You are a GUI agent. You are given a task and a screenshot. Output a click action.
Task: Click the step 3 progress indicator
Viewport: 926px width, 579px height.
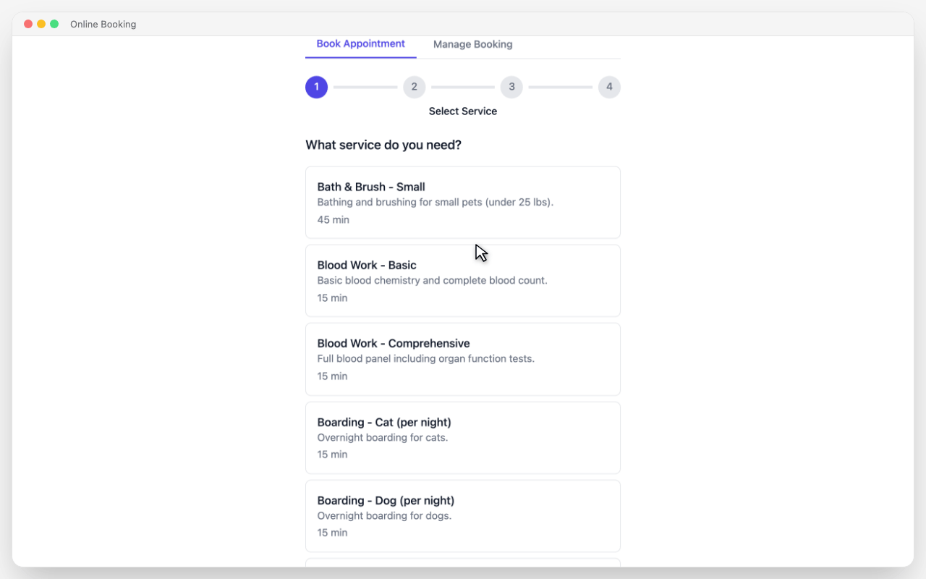point(511,87)
